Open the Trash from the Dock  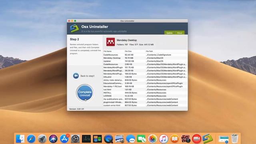point(235,138)
